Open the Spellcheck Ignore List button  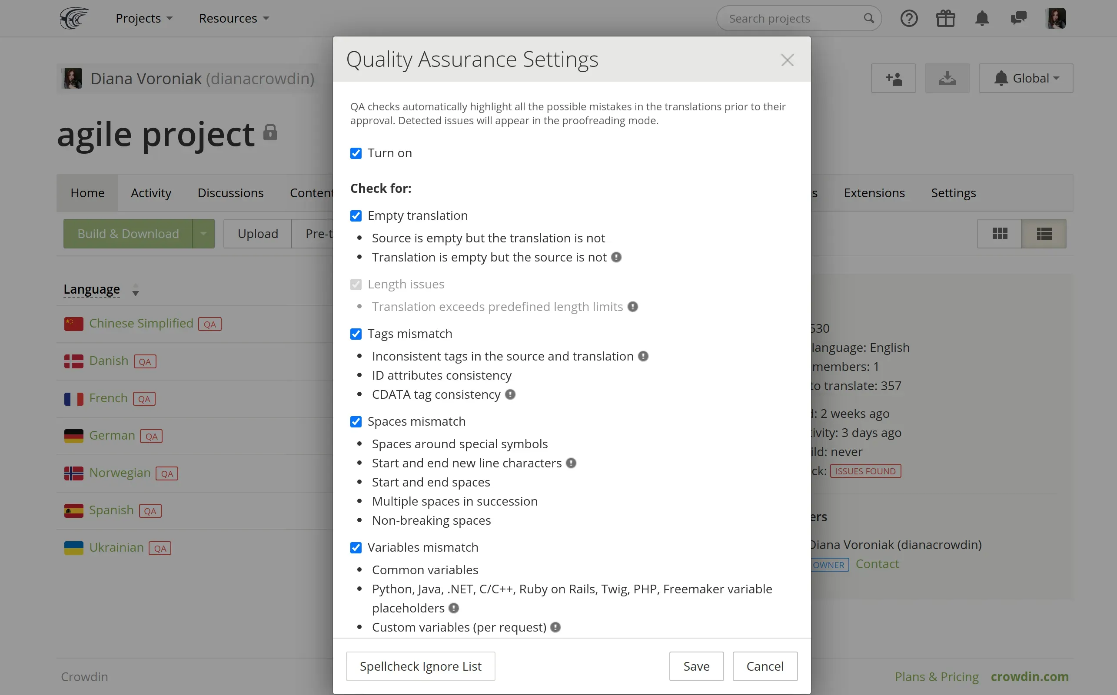pyautogui.click(x=420, y=666)
